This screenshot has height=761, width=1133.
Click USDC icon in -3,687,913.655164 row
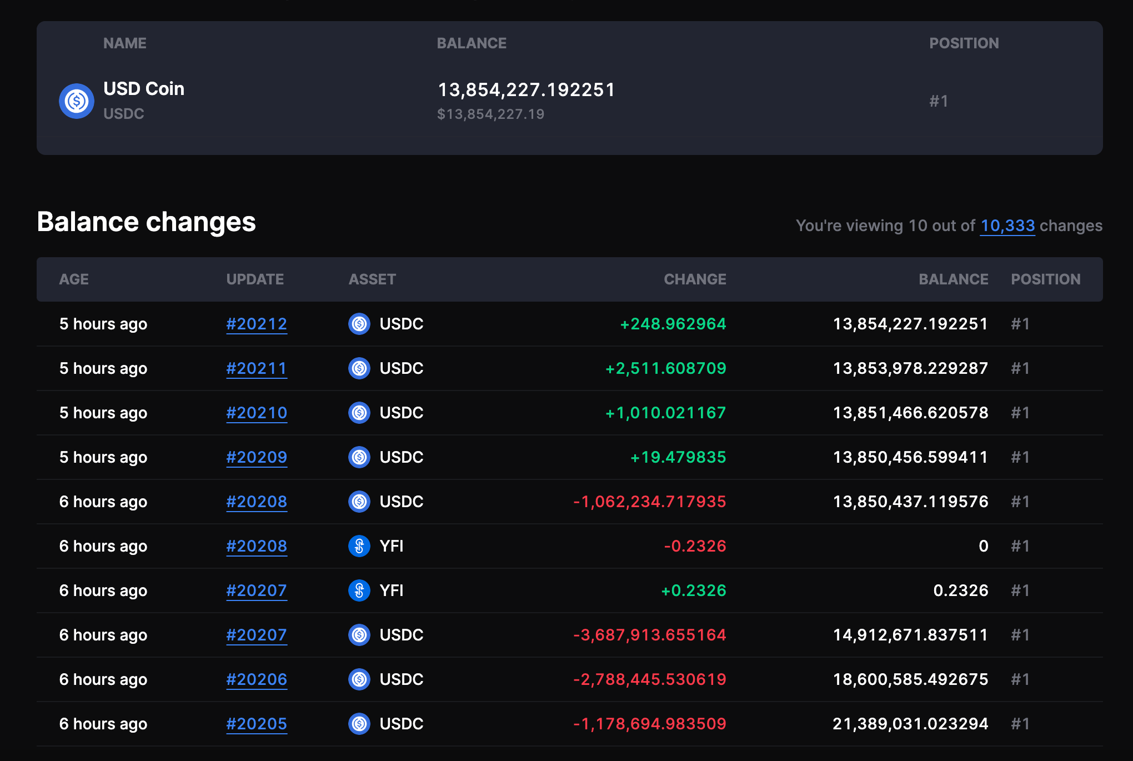[x=359, y=635]
